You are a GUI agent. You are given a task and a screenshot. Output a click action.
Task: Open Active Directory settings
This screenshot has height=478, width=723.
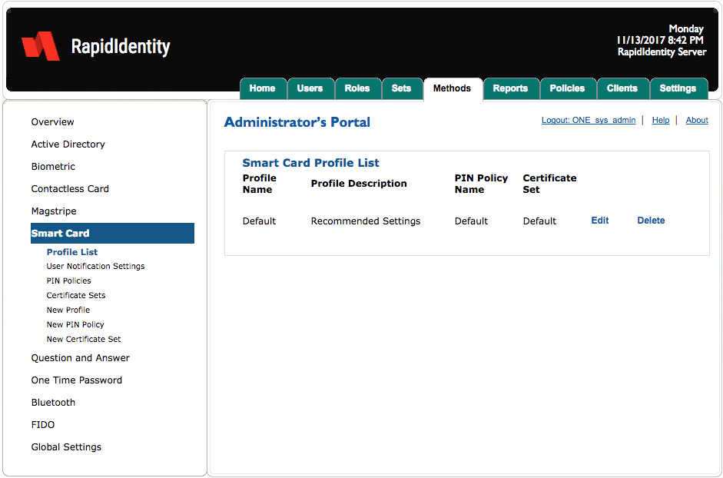pos(70,144)
